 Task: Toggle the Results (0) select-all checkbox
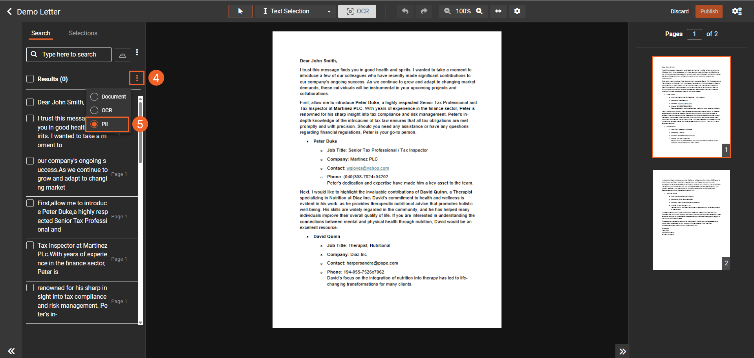(x=30, y=79)
